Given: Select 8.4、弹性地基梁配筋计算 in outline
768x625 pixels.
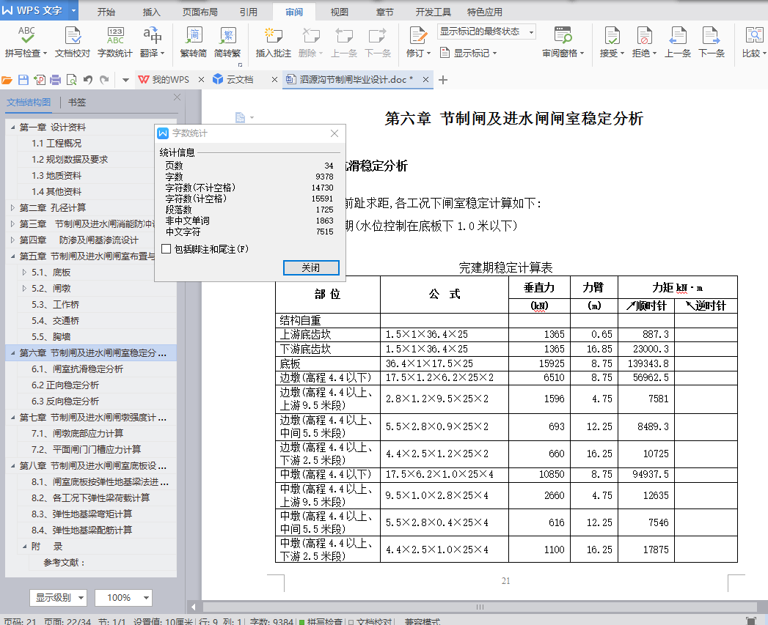Looking at the screenshot, I should (x=82, y=530).
